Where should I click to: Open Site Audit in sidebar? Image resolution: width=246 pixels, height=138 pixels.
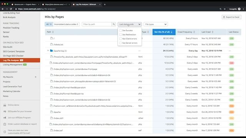pyautogui.click(x=8, y=47)
